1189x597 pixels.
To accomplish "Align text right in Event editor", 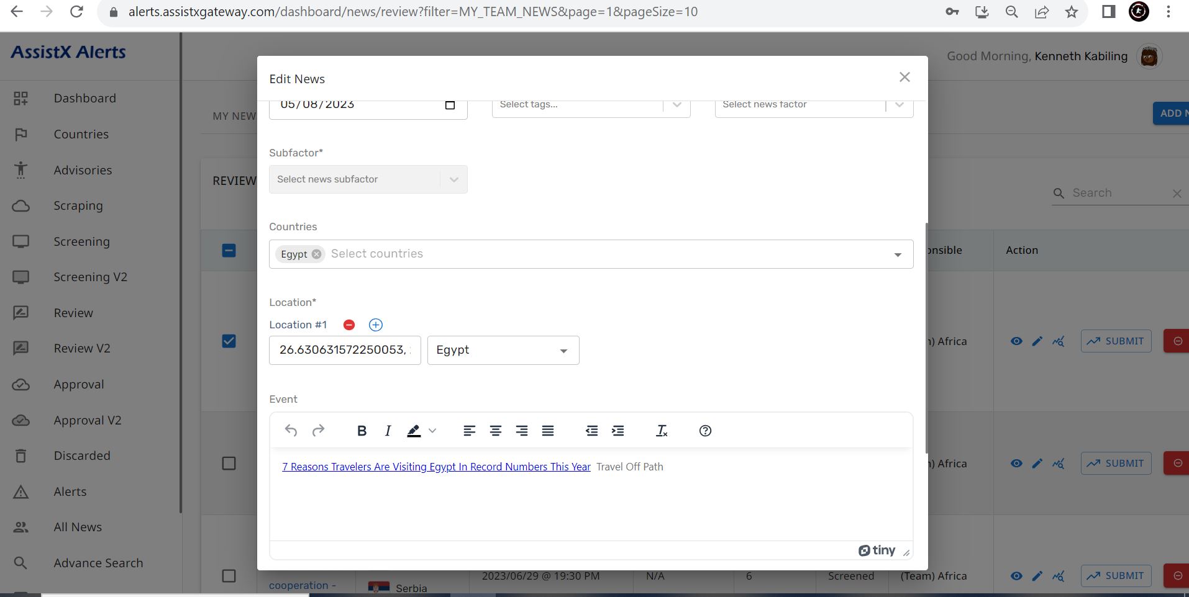I will (x=522, y=431).
